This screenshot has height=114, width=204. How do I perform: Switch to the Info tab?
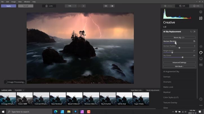point(196,6)
